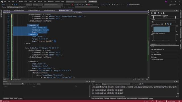
Task: Open the left TextBlock navigation dropdown
Action: pos(39,12)
